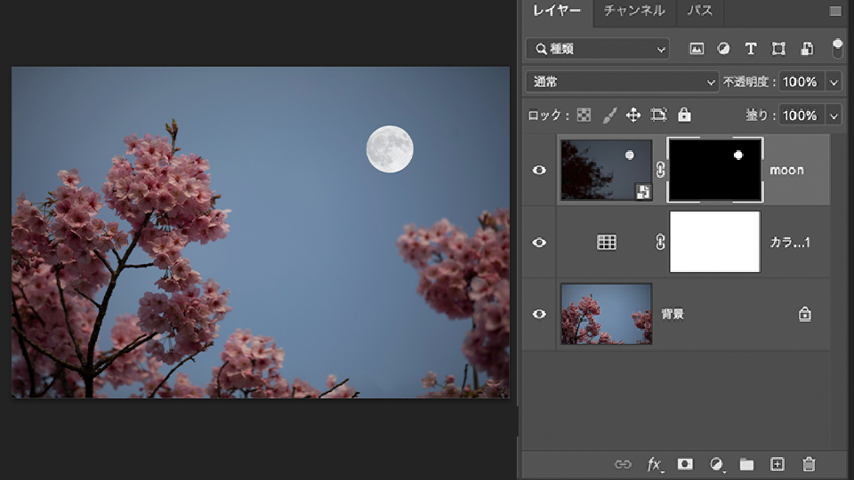Switch to the チャンネル tab
Viewport: 854px width, 480px height.
pyautogui.click(x=634, y=11)
